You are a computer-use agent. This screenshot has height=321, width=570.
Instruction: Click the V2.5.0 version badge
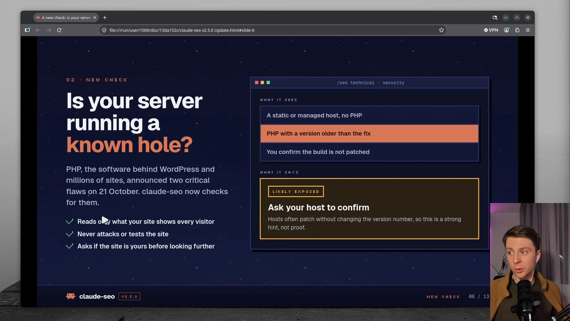(x=129, y=296)
